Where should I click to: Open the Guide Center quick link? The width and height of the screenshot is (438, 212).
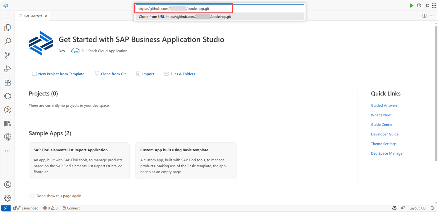[x=382, y=125]
